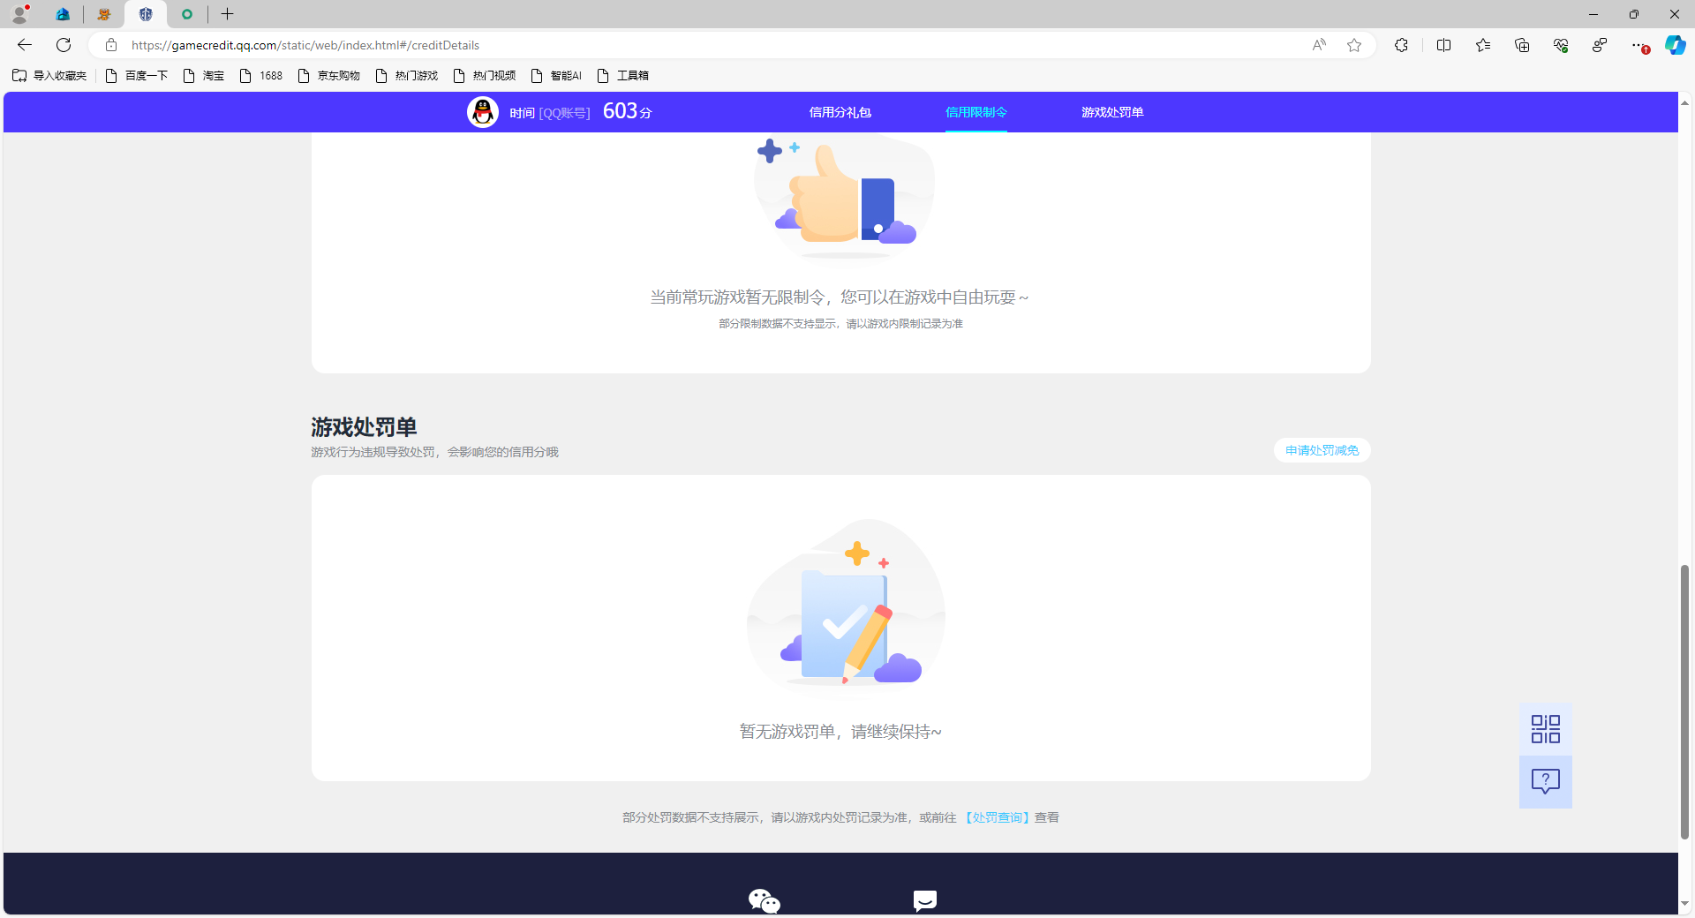Switch to 信用分礼包 tab
This screenshot has height=918, width=1695.
point(840,112)
